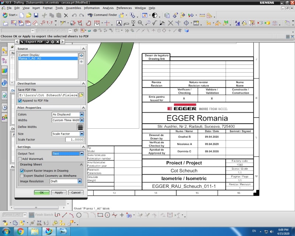The image size is (295, 236).
Task: Collapse the Source section
Action: [83, 49]
